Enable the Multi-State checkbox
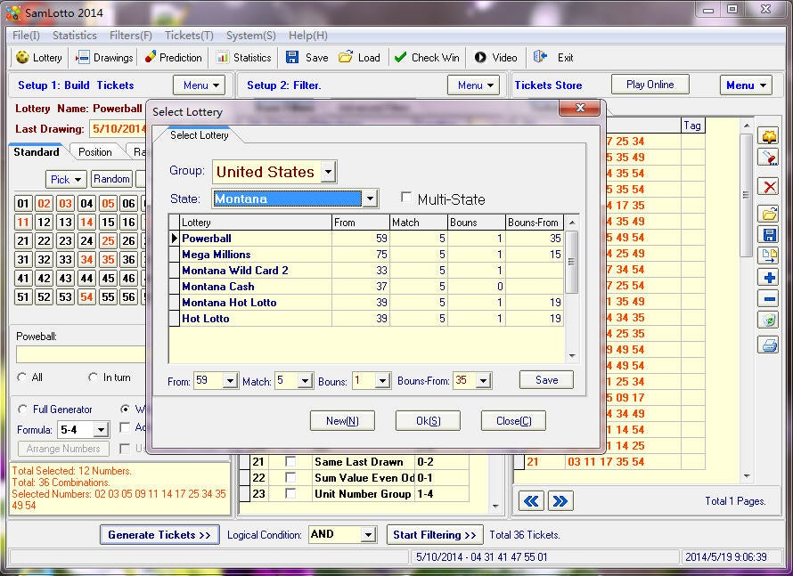The image size is (793, 576). click(x=405, y=197)
